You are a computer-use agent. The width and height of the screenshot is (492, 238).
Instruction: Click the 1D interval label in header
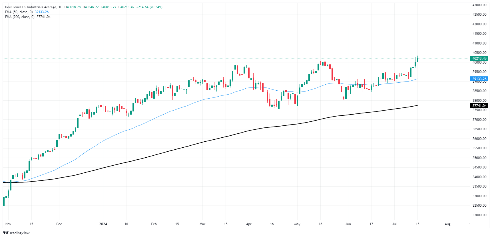(60, 7)
